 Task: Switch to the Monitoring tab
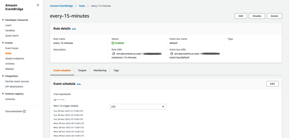(x=100, y=71)
